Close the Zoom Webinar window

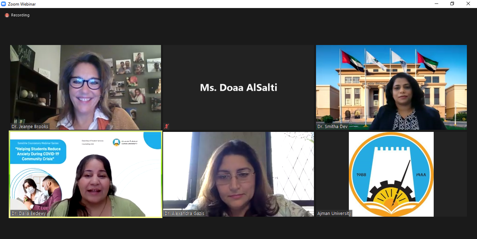click(468, 4)
